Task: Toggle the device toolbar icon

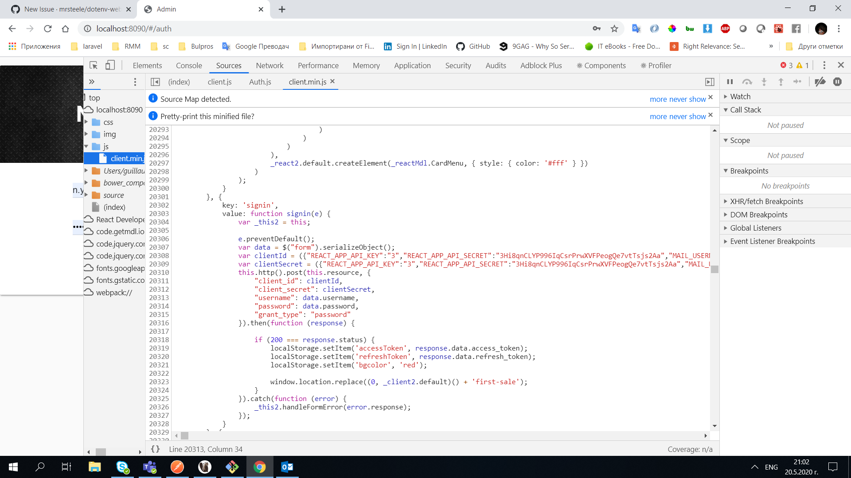Action: coord(110,66)
